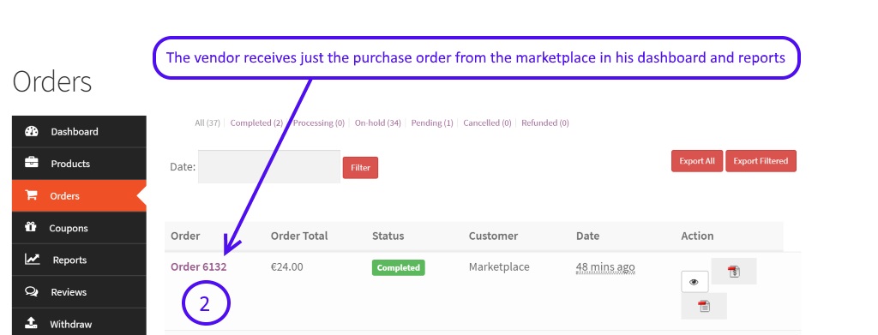Click the Export Filtered button
Image resolution: width=878 pixels, height=335 pixels.
[761, 161]
